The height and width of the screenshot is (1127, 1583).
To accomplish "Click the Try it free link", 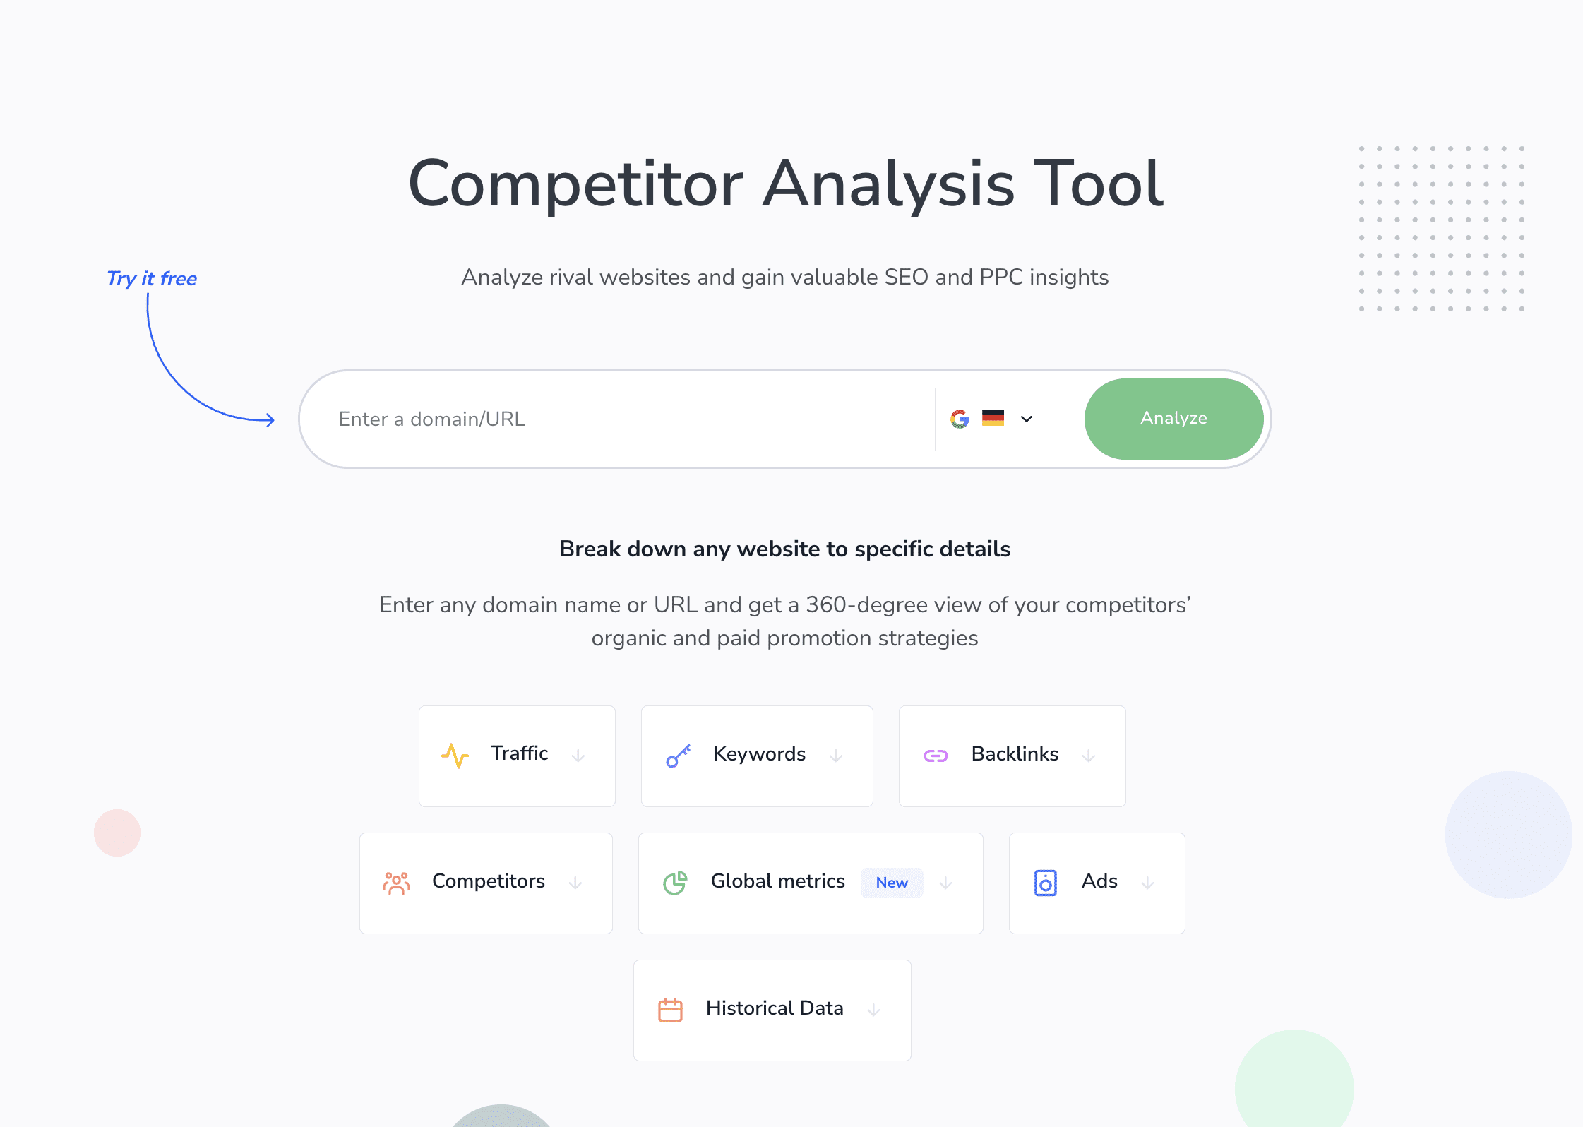I will pyautogui.click(x=153, y=277).
